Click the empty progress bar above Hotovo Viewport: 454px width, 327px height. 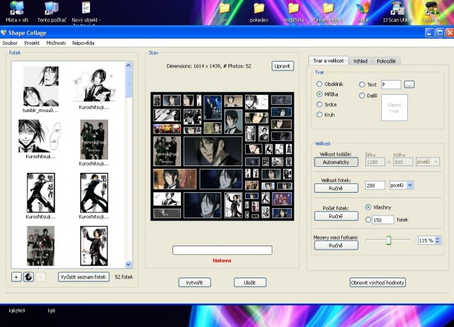(x=222, y=250)
